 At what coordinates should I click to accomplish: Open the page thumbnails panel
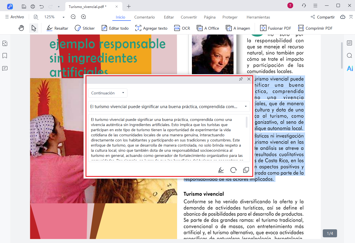[x=5, y=43]
